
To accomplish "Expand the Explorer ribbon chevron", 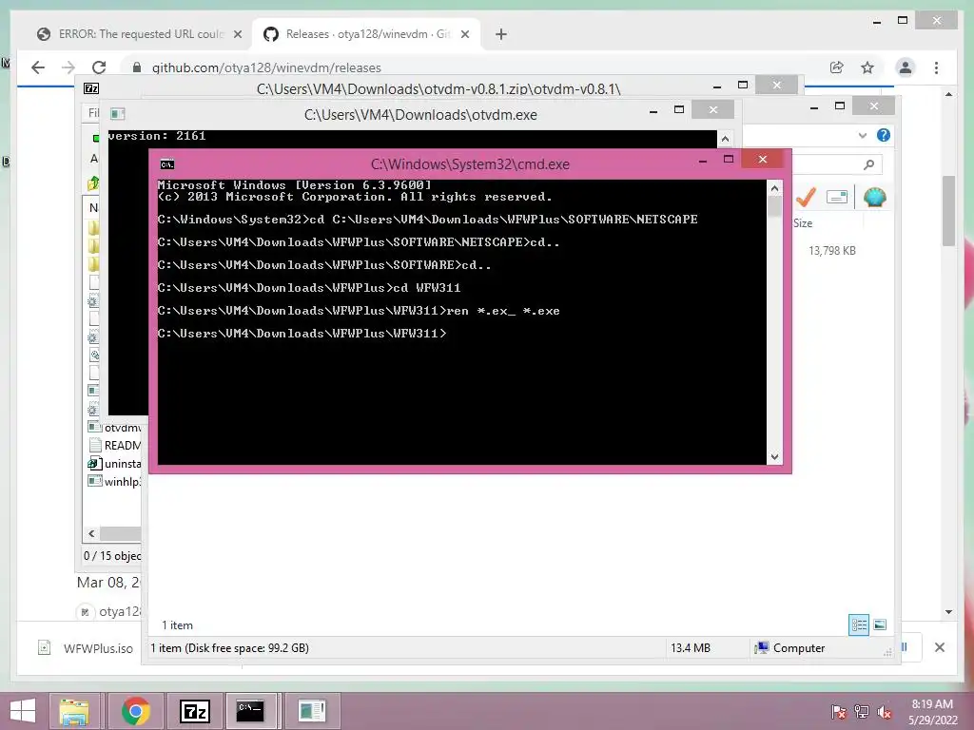I will coord(862,135).
